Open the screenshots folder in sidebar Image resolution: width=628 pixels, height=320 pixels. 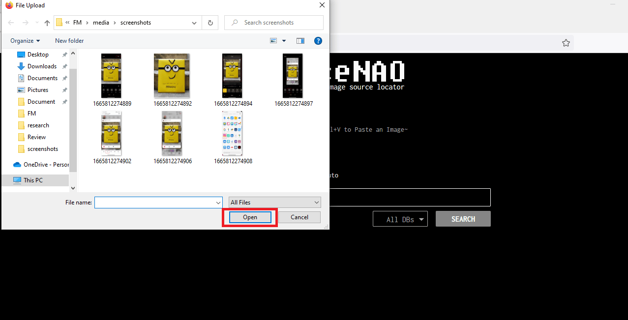pyautogui.click(x=43, y=149)
